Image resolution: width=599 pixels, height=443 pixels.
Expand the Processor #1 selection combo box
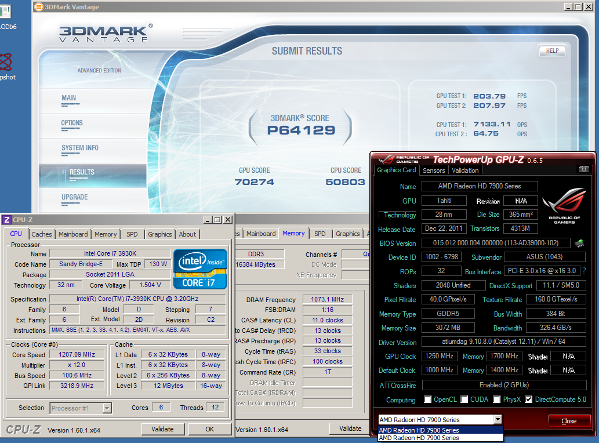[107, 408]
